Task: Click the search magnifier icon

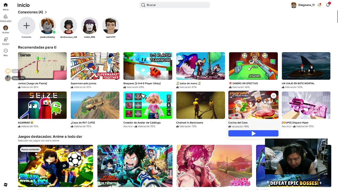Action: tap(143, 5)
